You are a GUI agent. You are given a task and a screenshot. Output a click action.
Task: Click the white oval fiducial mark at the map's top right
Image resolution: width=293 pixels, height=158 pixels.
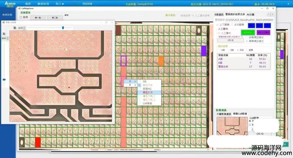[199, 30]
